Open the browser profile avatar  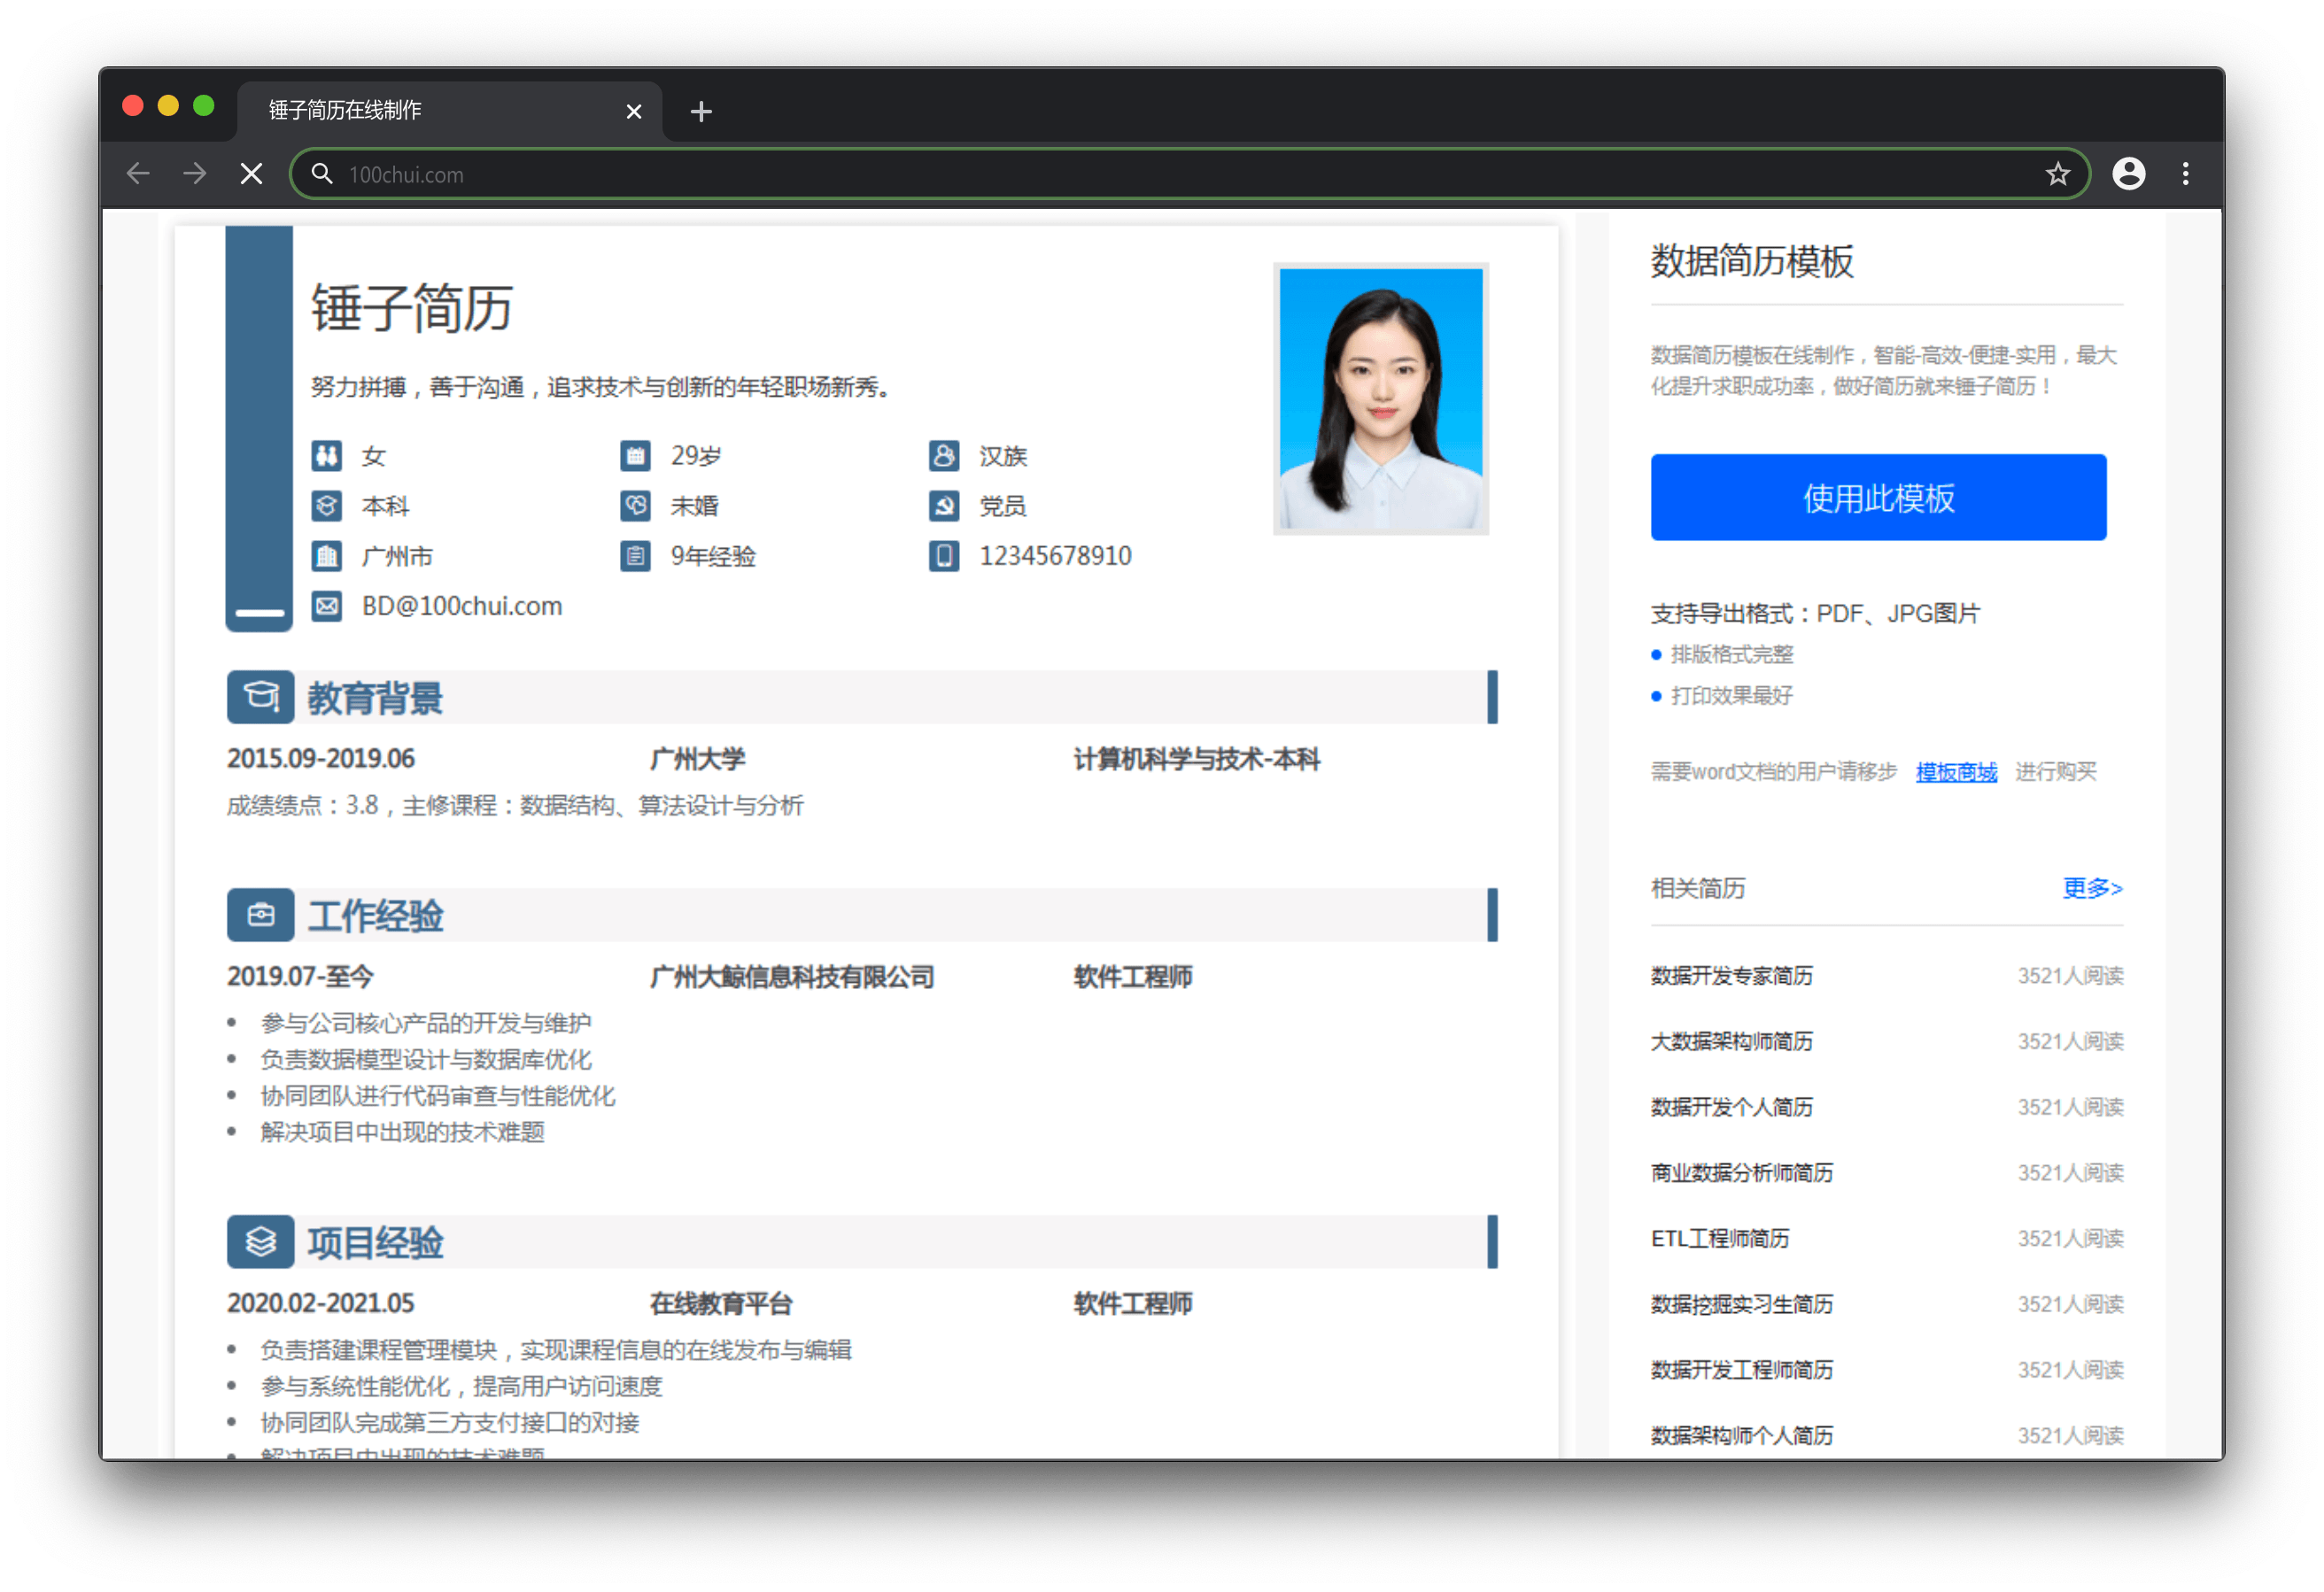point(2128,174)
